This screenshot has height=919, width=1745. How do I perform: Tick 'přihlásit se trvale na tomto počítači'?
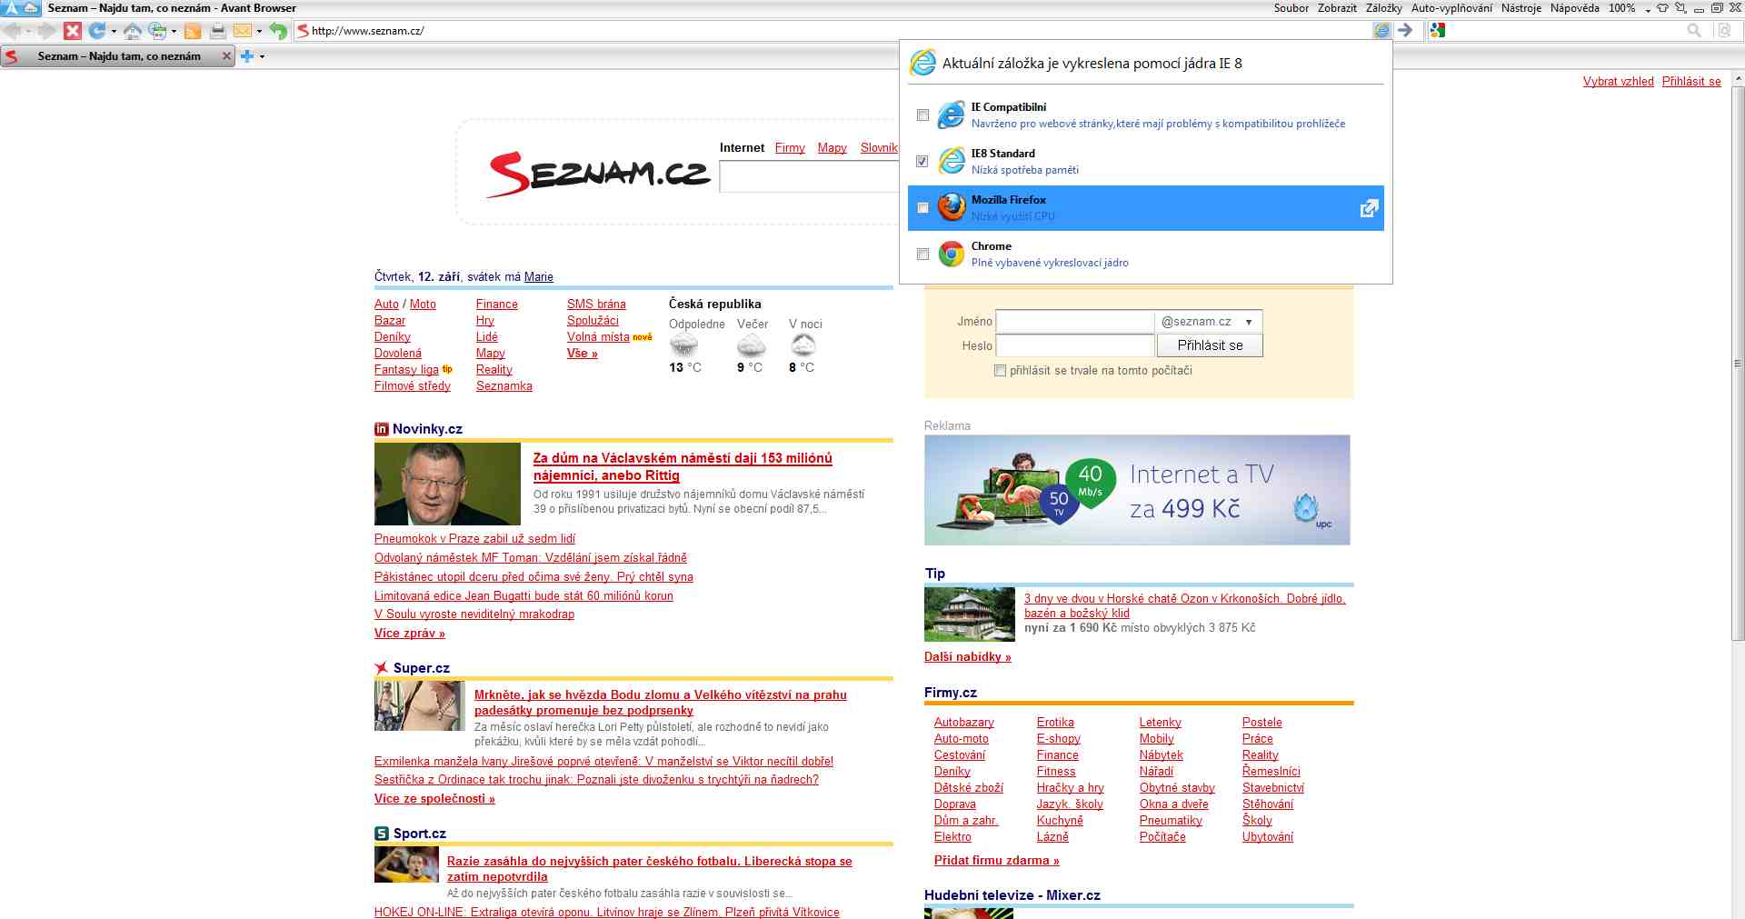(1001, 371)
